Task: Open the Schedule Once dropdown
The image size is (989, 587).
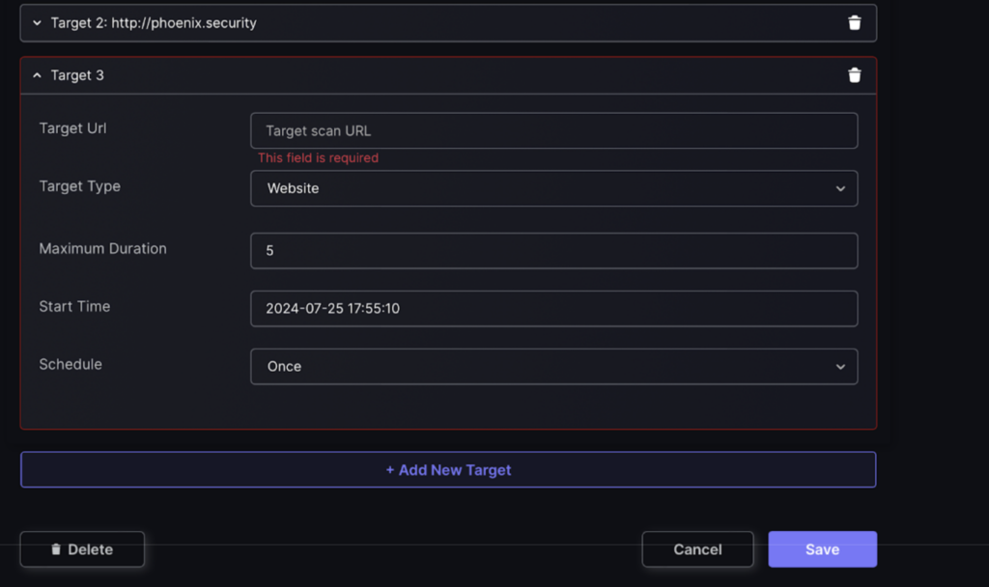Action: [553, 366]
